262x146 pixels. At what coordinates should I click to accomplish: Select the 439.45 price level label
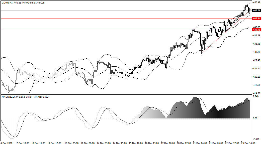[256, 30]
